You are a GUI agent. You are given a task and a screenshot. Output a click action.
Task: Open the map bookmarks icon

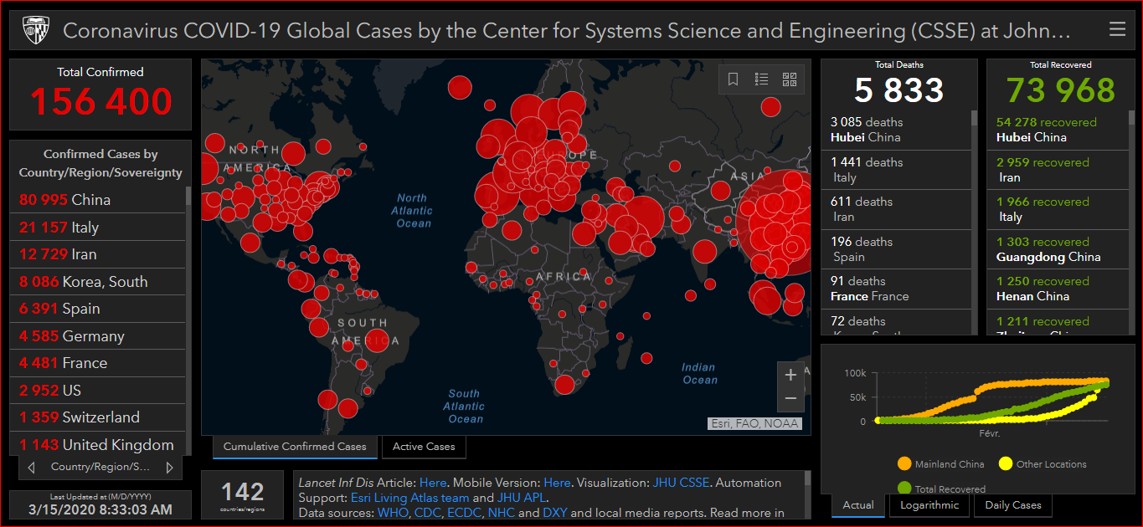pyautogui.click(x=733, y=79)
